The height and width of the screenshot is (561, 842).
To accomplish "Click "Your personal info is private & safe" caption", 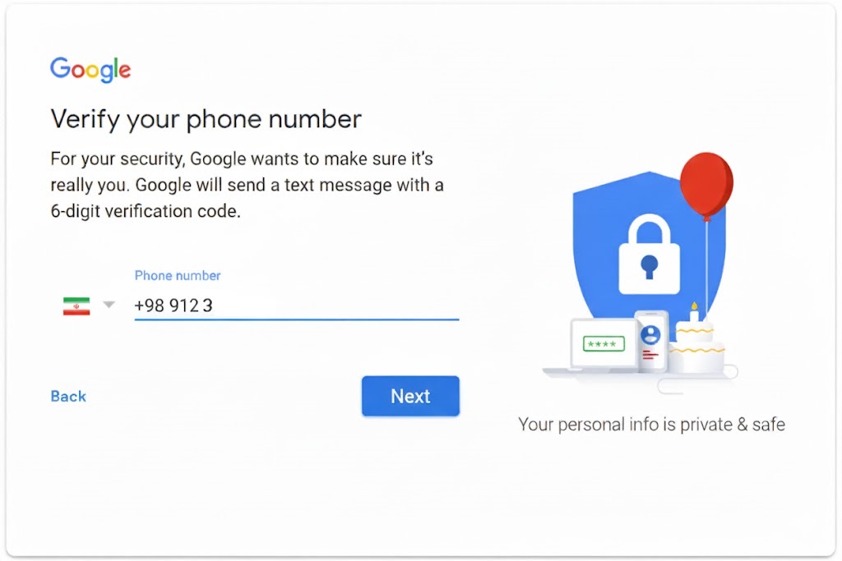I will (651, 425).
